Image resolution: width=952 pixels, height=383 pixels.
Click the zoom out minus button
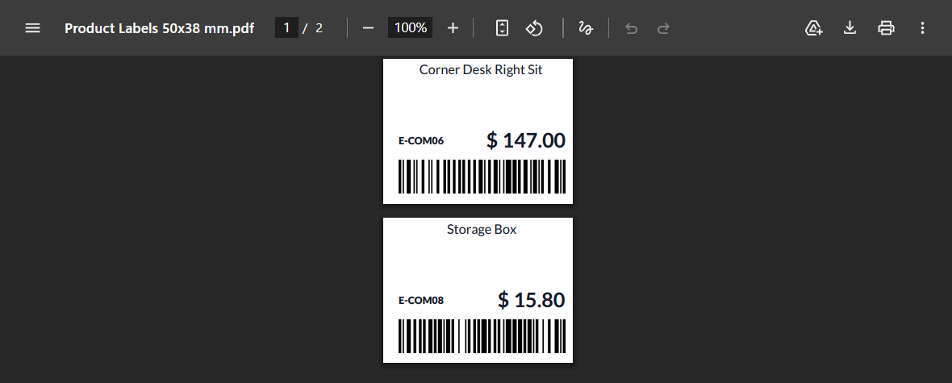click(368, 28)
